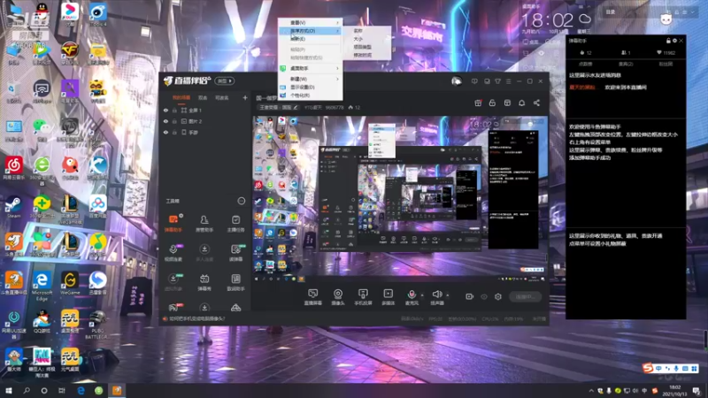708x398 pixels.
Task: Hide the 手游 source layer
Action: (x=165, y=132)
